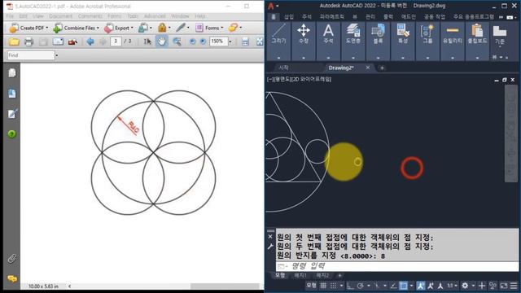The height and width of the screenshot is (293, 521).
Task: Choose the Marquee Zoom tool in Acrobat
Action: pyautogui.click(x=177, y=42)
